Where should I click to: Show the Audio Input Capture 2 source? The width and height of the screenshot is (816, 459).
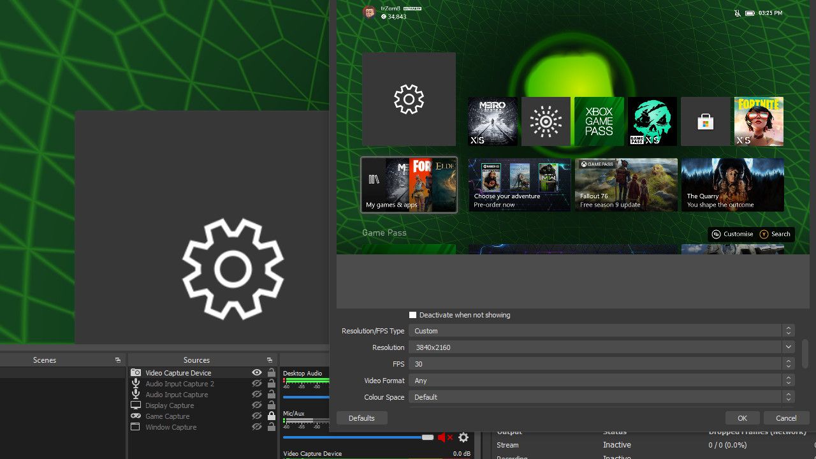click(257, 384)
